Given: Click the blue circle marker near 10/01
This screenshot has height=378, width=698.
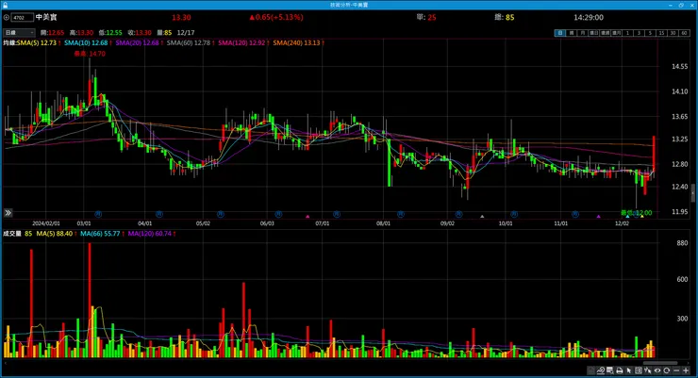Looking at the screenshot, I should coord(514,214).
